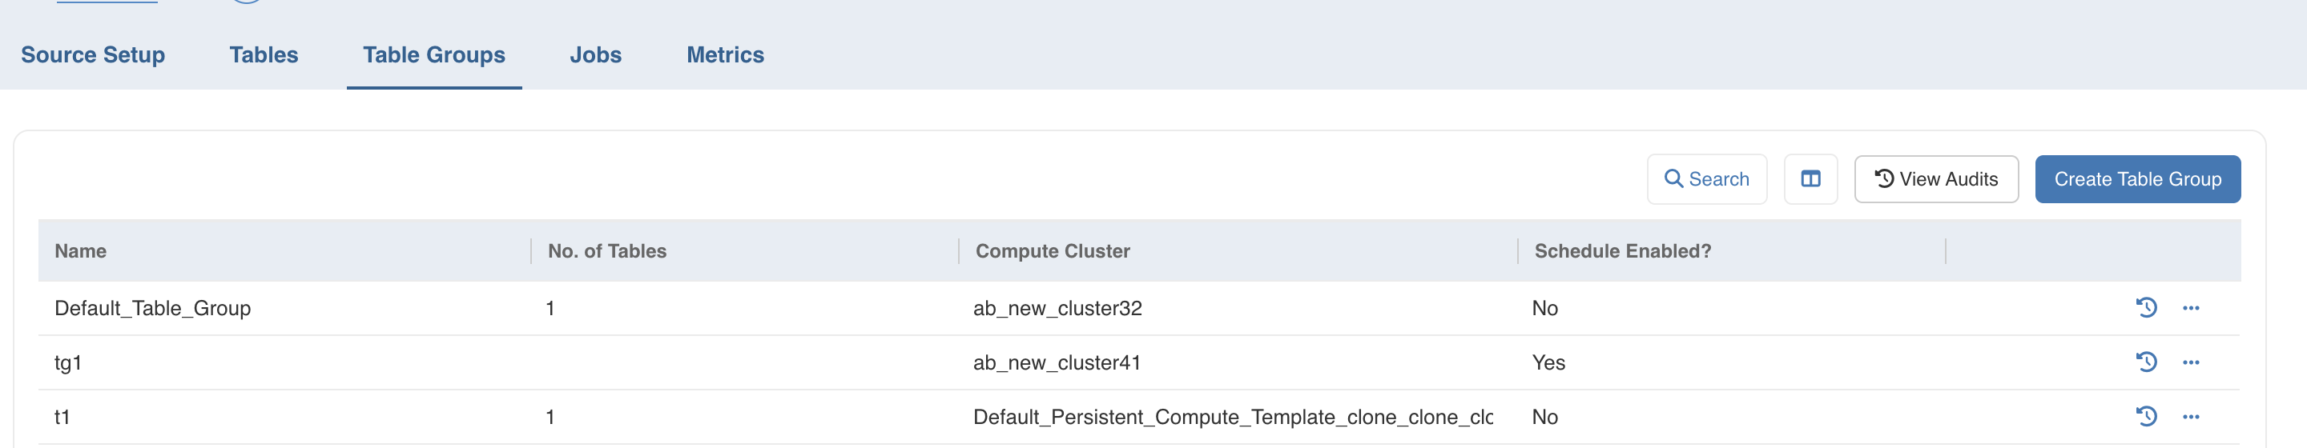Click the Default_Table_Group name cell

(x=152, y=309)
